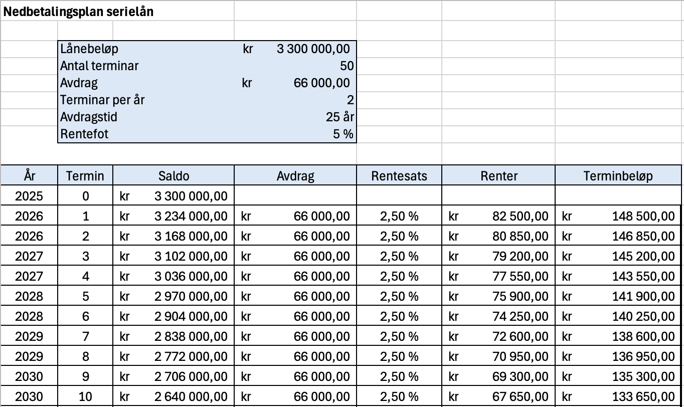Select the Saldo column header
Viewport: 684px width, 407px height.
point(174,175)
